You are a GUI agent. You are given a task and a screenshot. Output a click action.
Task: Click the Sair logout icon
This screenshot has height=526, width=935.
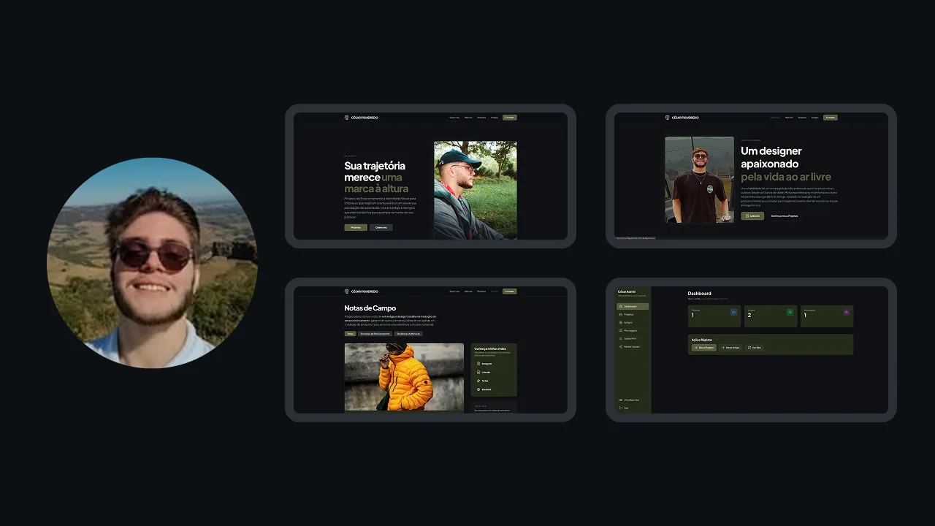pyautogui.click(x=621, y=408)
